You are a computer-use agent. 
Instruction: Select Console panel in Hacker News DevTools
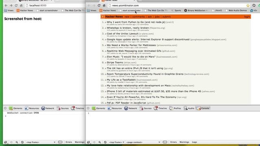pos(203,108)
